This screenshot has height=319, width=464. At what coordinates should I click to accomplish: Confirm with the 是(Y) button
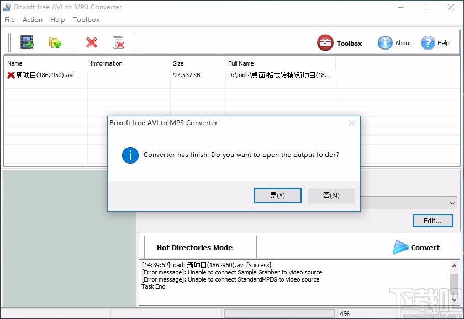tap(277, 195)
